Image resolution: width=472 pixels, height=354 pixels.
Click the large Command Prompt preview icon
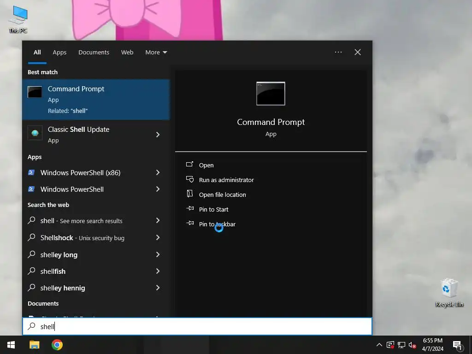click(271, 94)
